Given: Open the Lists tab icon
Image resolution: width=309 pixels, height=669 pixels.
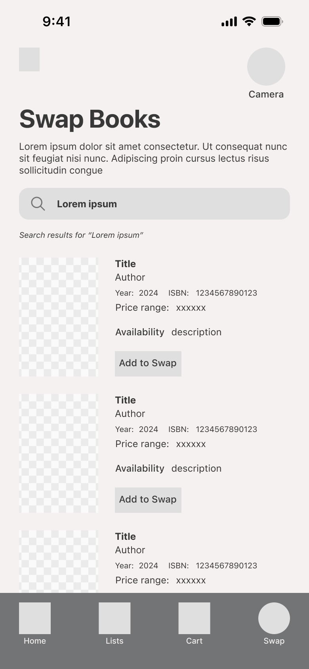Looking at the screenshot, I should tap(114, 618).
